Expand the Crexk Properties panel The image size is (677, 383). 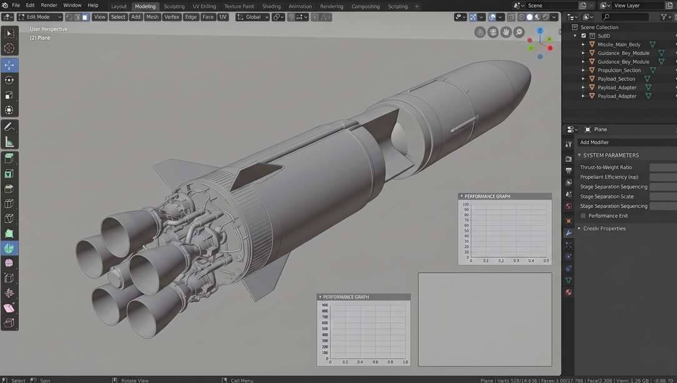[x=579, y=228]
